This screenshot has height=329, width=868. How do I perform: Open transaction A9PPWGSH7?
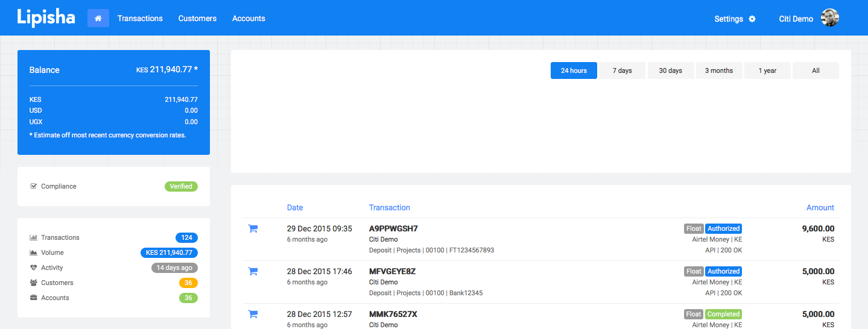point(393,228)
